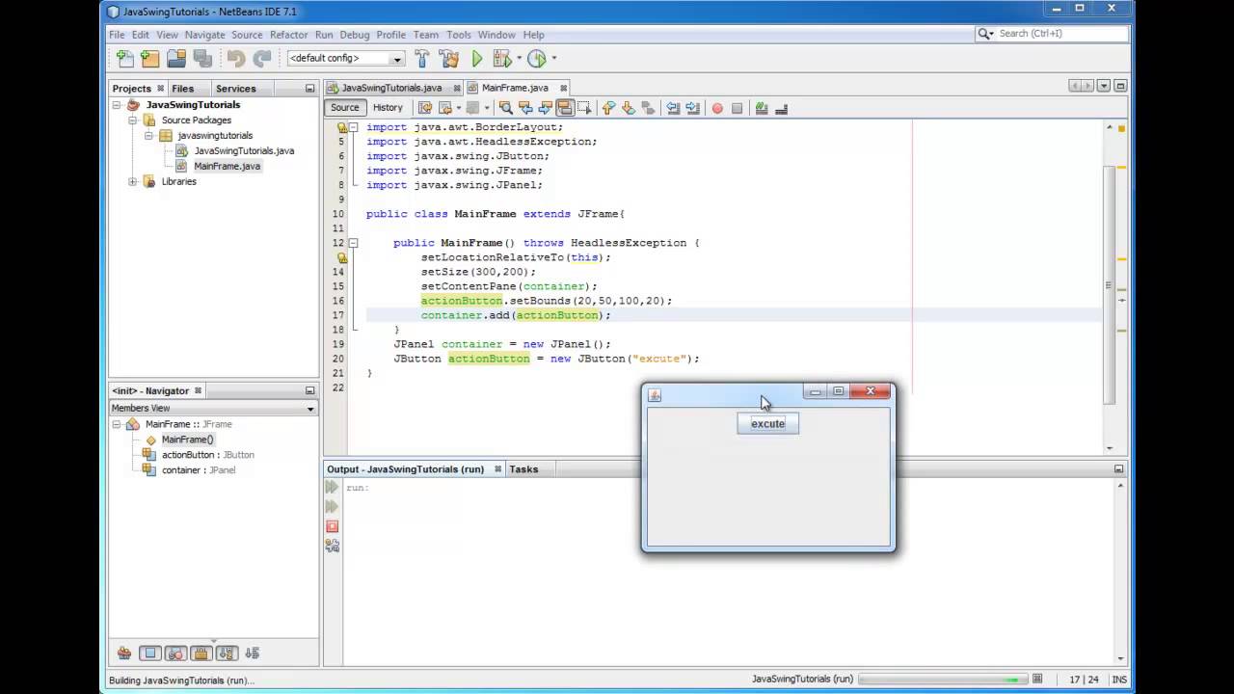1234x694 pixels.
Task: Switch to the Files tab
Action: point(183,89)
